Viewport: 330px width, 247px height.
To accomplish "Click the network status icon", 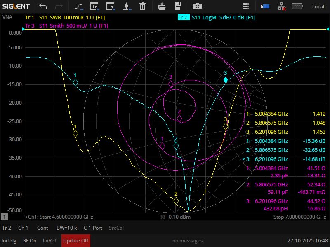I will pyautogui.click(x=281, y=6).
